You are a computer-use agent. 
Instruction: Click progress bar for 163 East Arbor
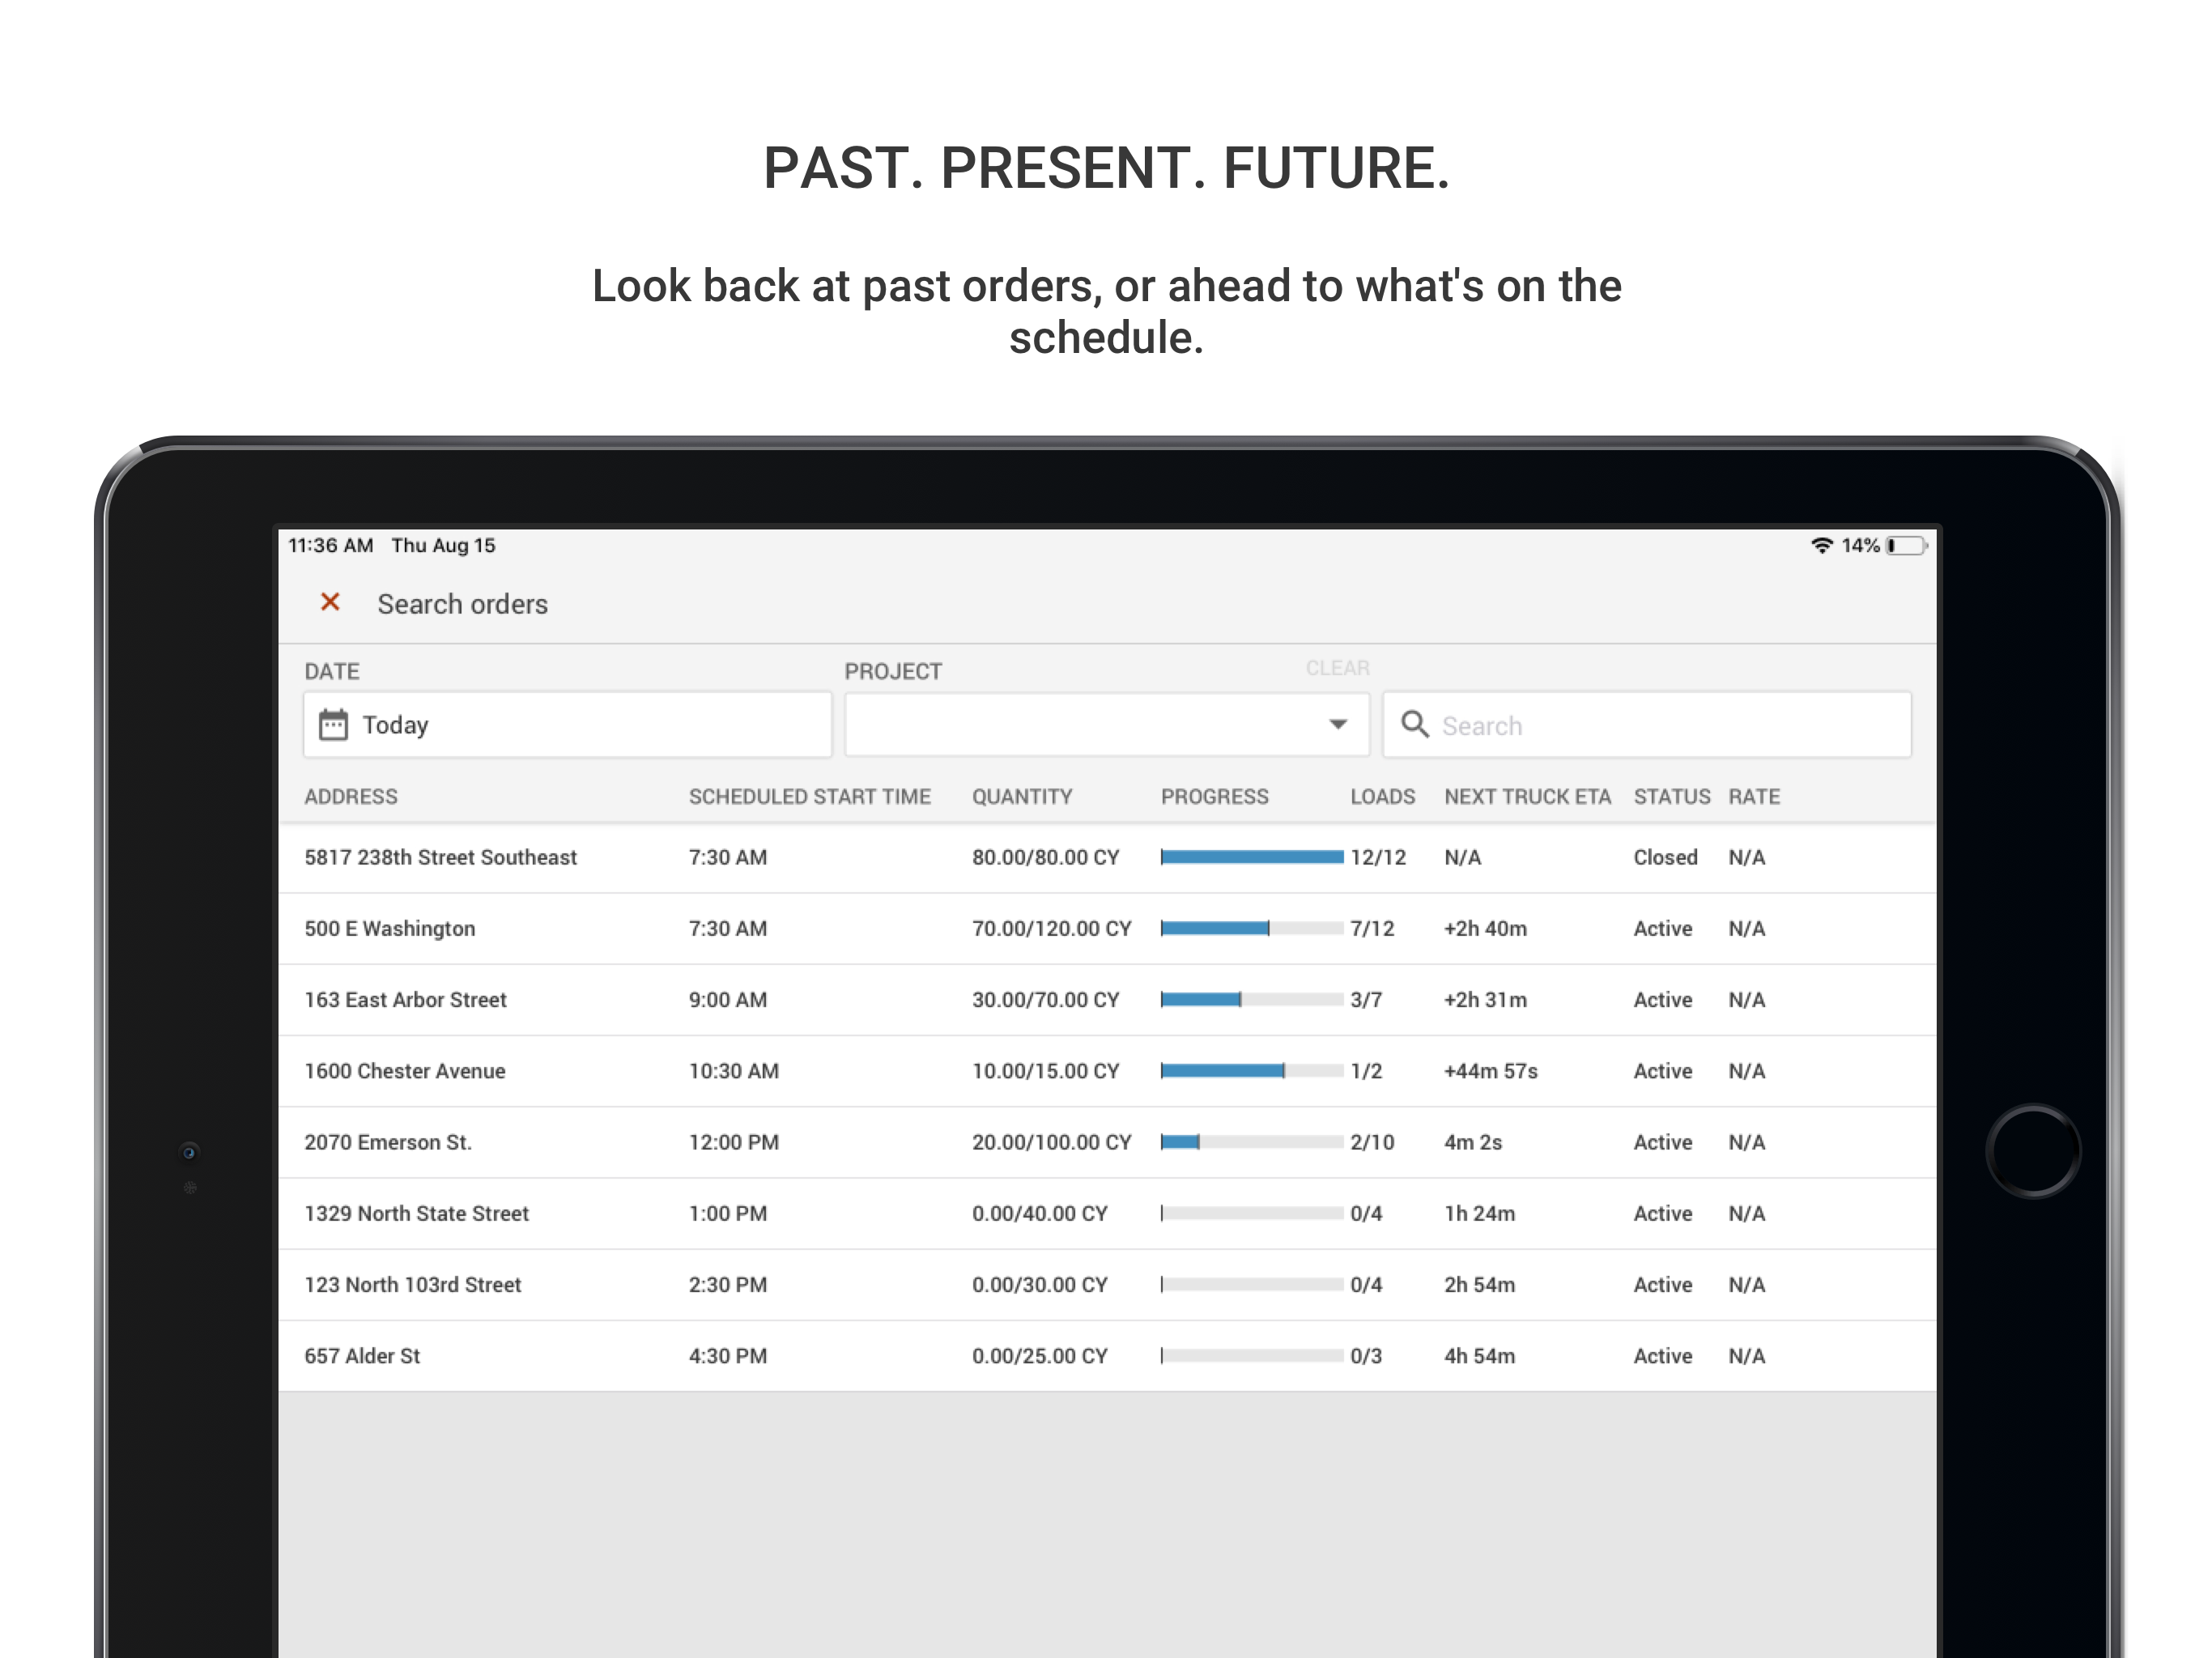pos(1252,999)
